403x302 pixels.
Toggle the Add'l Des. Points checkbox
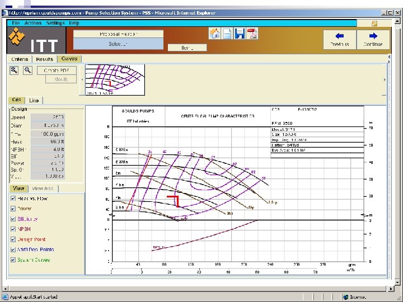click(x=13, y=249)
